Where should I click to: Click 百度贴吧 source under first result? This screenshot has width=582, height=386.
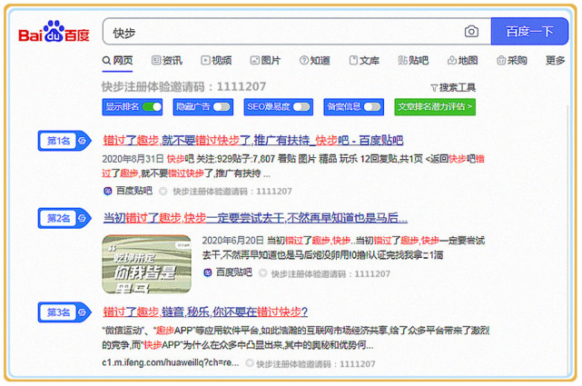point(134,191)
